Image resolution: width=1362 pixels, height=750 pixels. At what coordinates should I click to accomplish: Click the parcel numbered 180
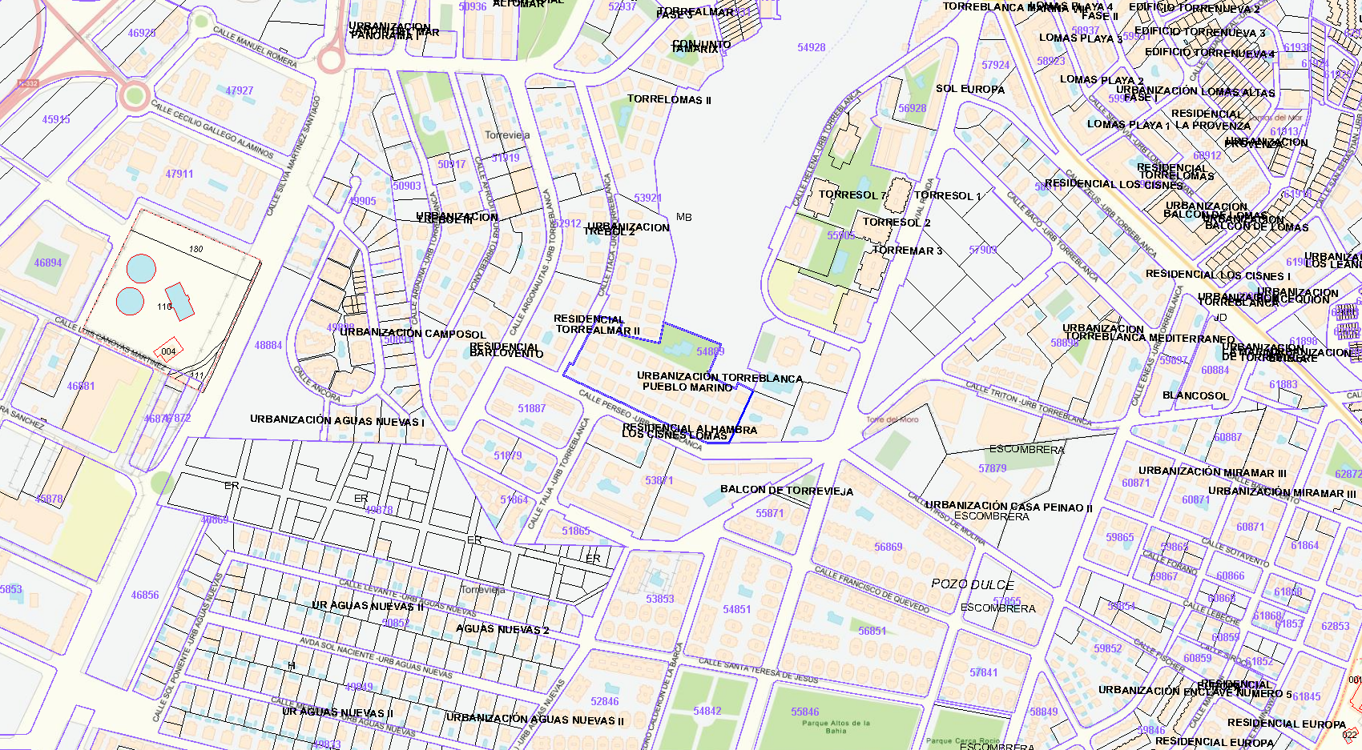click(x=196, y=249)
